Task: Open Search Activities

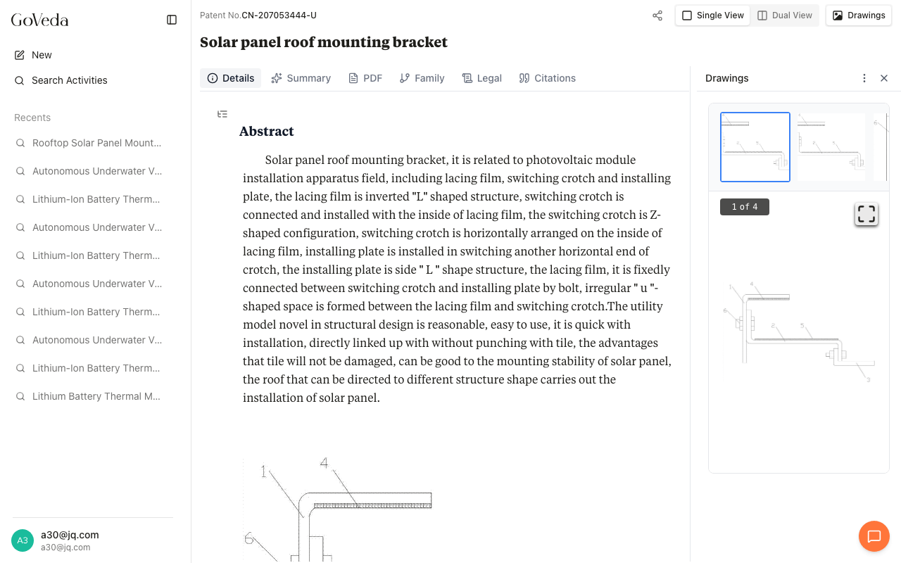Action: [x=69, y=80]
